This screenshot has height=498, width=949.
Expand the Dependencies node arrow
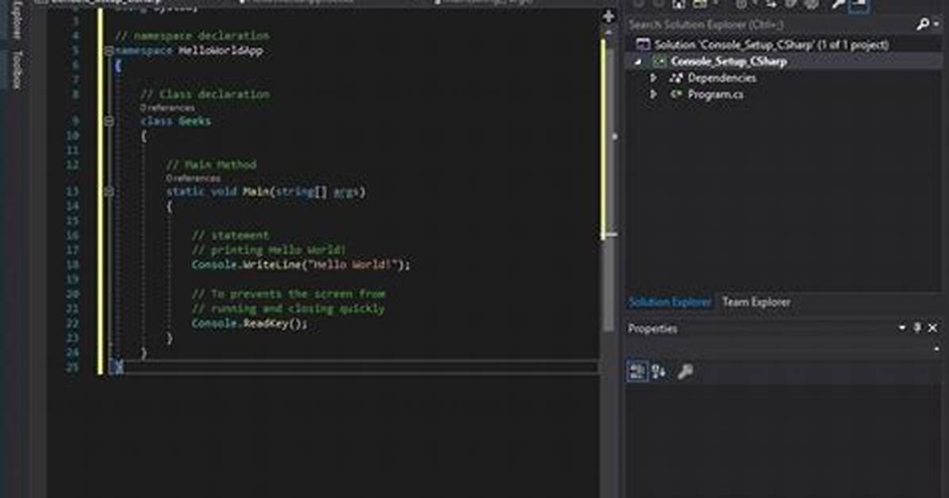click(653, 78)
